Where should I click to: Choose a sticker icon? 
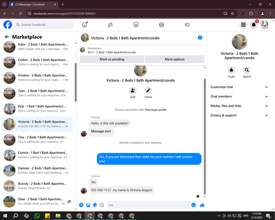point(95,205)
